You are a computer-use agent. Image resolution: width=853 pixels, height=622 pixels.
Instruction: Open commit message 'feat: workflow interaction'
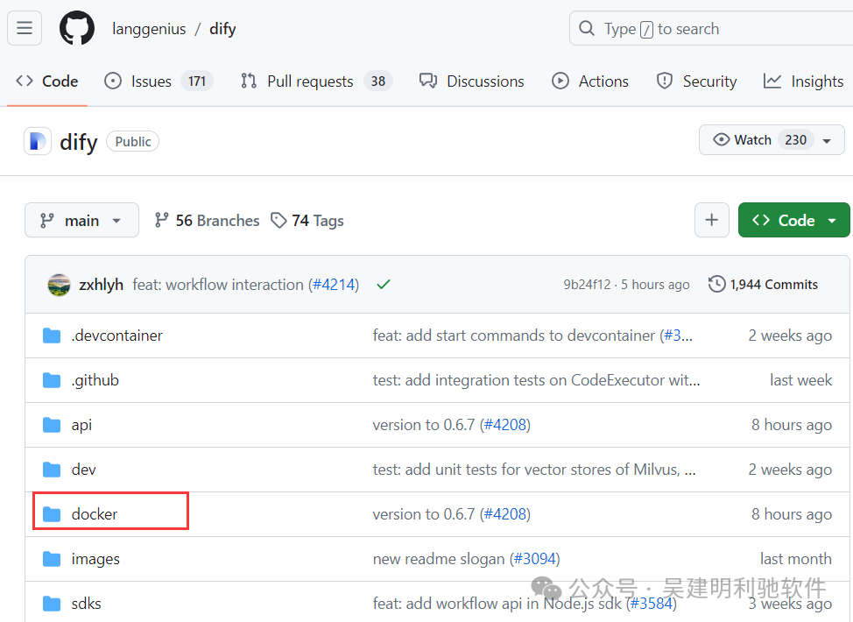[218, 285]
